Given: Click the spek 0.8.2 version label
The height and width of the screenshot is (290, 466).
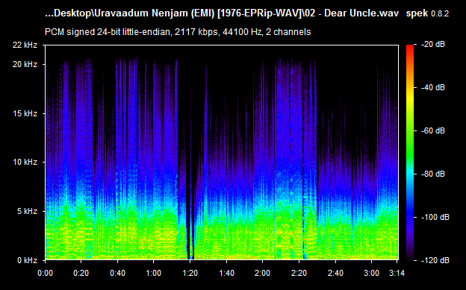Looking at the screenshot, I should (427, 13).
